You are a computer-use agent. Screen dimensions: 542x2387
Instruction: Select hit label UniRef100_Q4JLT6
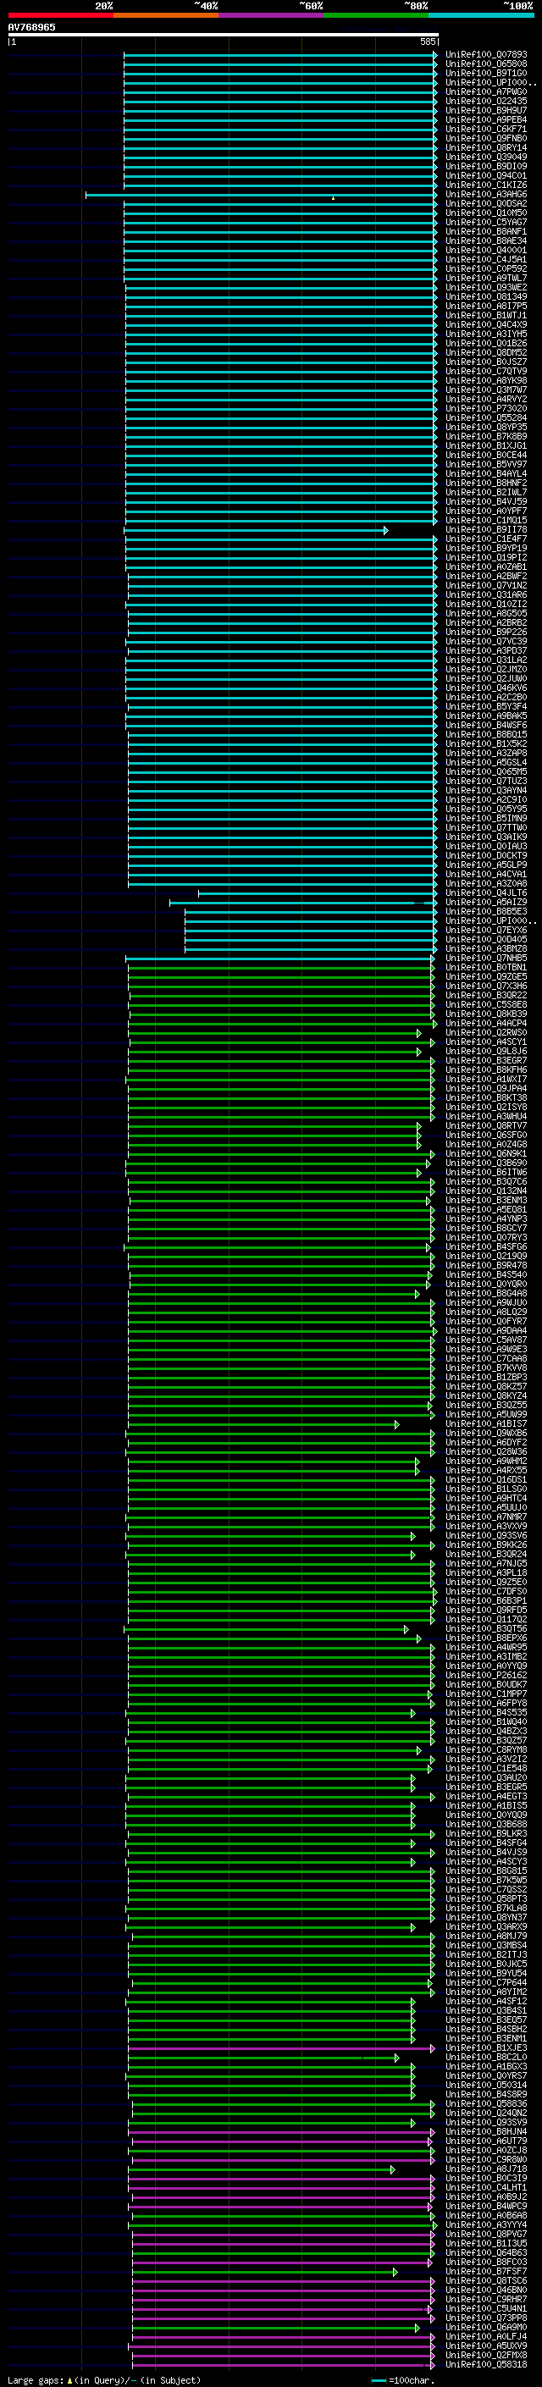[x=486, y=892]
